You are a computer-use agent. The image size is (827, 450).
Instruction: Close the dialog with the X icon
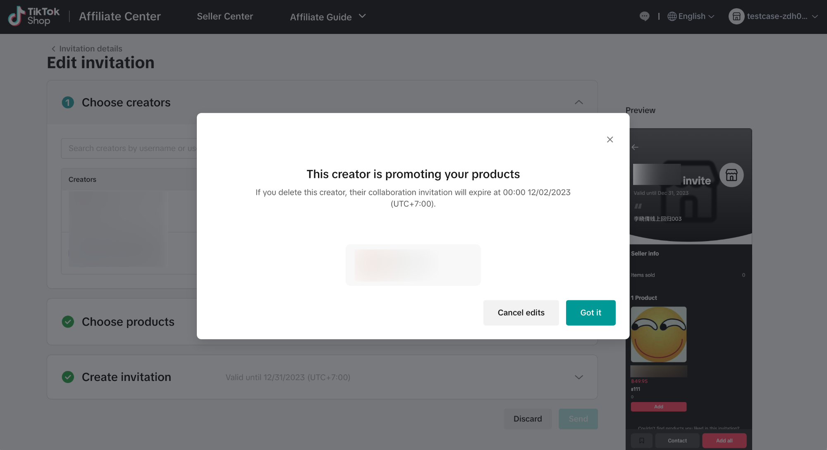[x=610, y=139]
